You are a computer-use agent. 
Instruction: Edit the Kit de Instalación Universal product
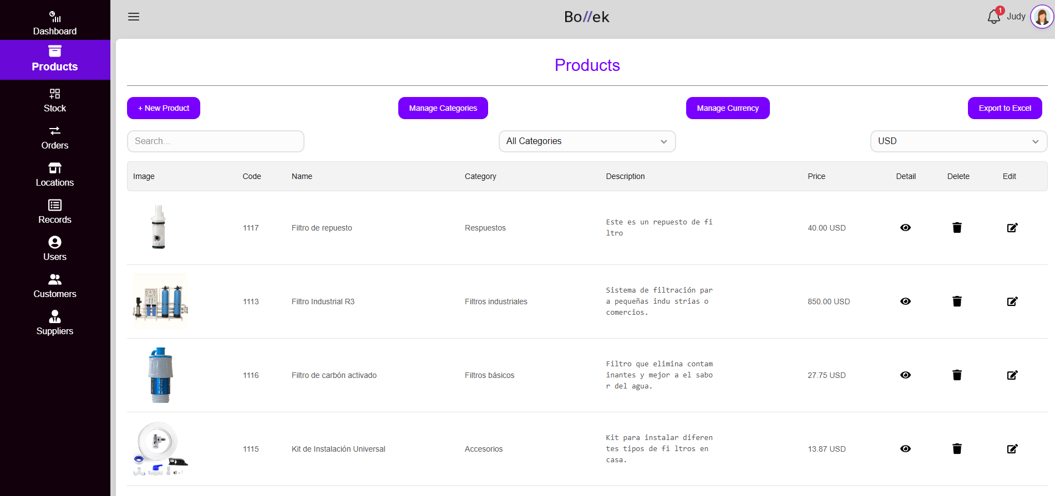[1012, 449]
